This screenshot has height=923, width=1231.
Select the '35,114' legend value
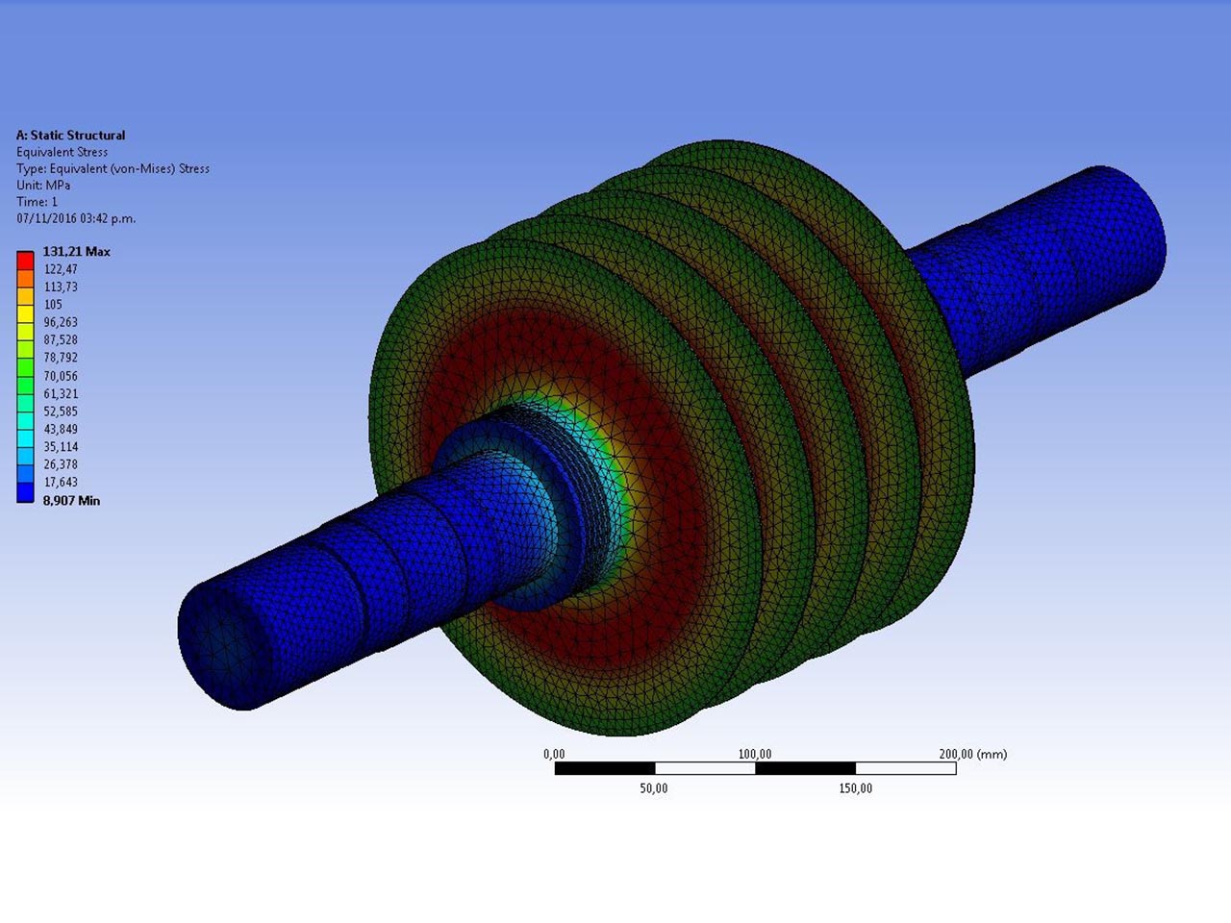tap(61, 447)
